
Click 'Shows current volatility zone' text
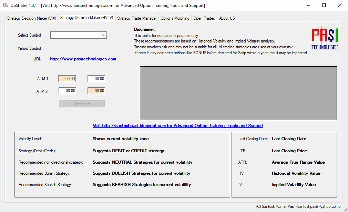[x=121, y=139]
